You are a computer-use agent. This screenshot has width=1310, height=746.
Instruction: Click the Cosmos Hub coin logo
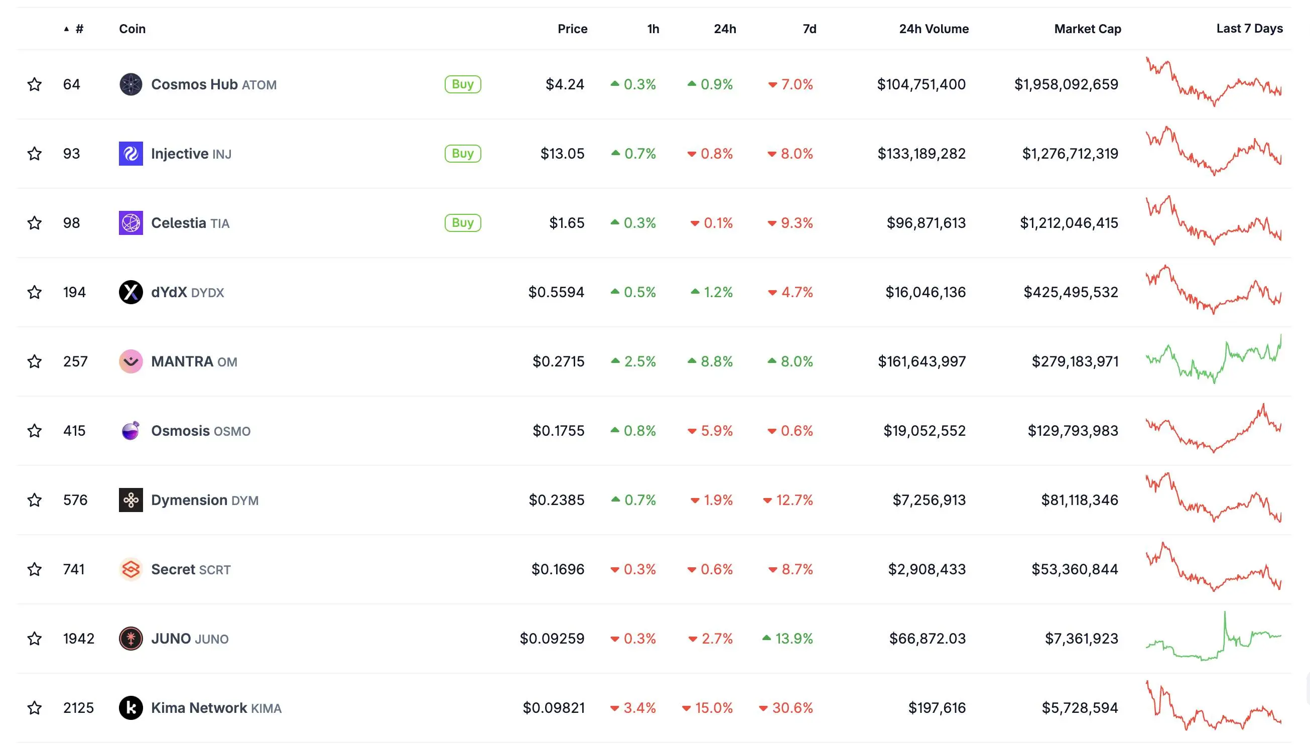point(130,84)
